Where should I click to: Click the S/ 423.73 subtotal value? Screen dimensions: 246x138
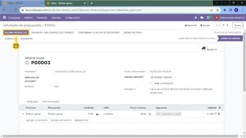[212, 114]
